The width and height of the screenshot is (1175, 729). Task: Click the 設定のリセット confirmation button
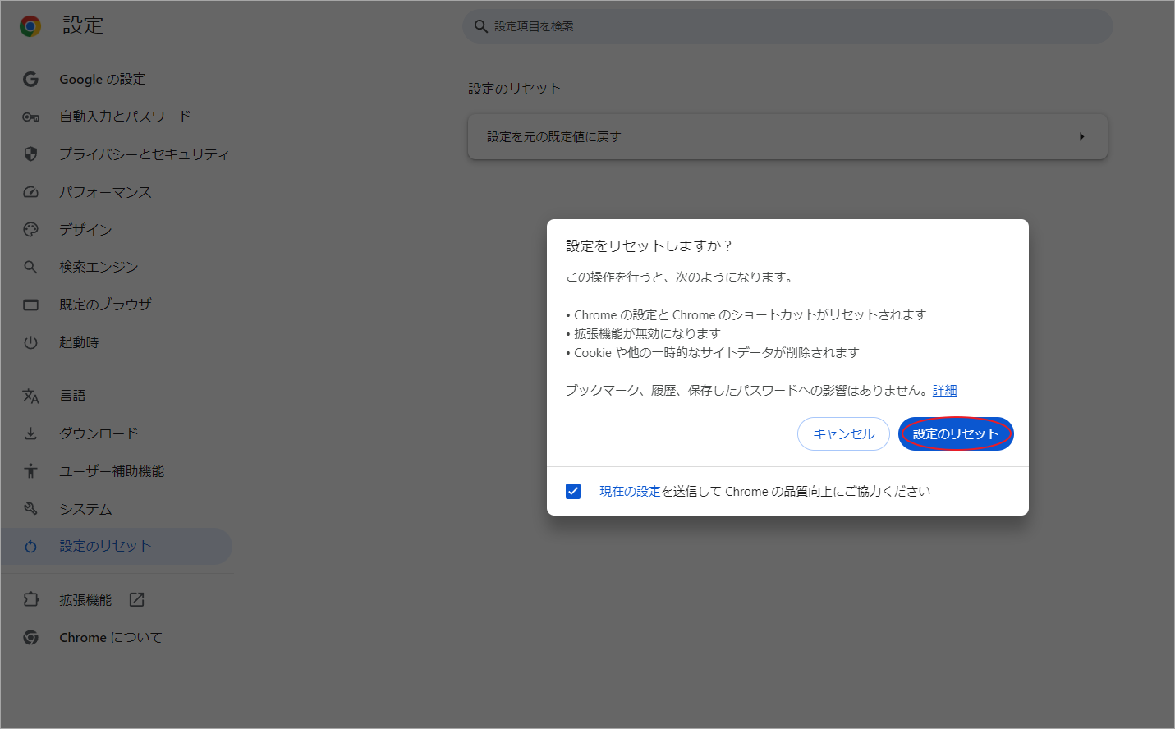[x=955, y=433]
